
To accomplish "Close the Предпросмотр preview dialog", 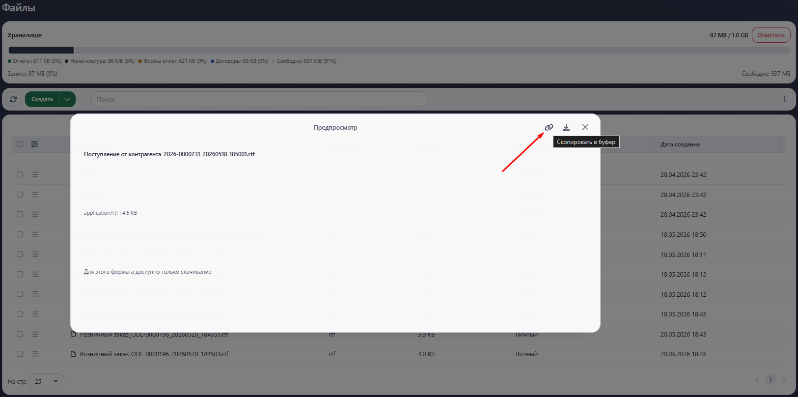I will [585, 127].
